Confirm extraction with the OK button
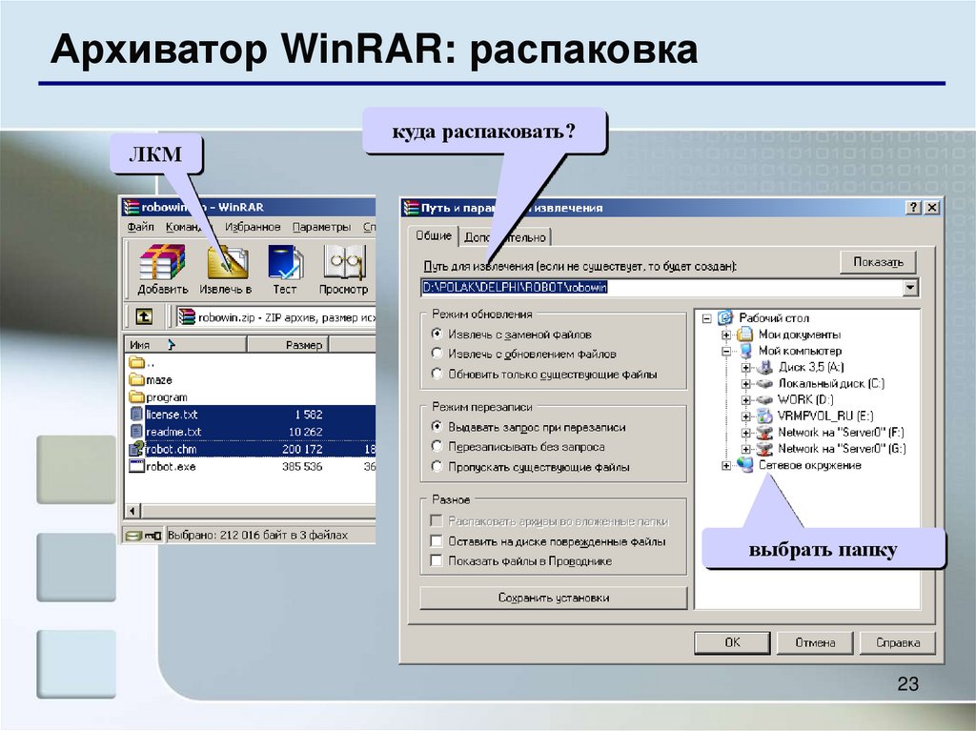 (732, 642)
